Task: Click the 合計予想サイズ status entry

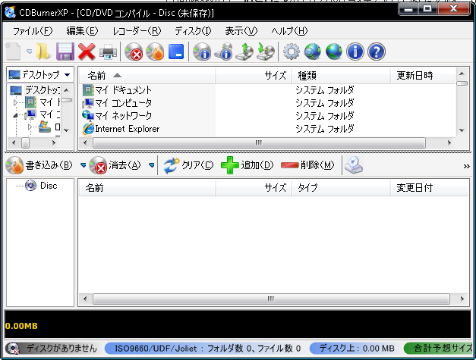Action: [x=440, y=349]
